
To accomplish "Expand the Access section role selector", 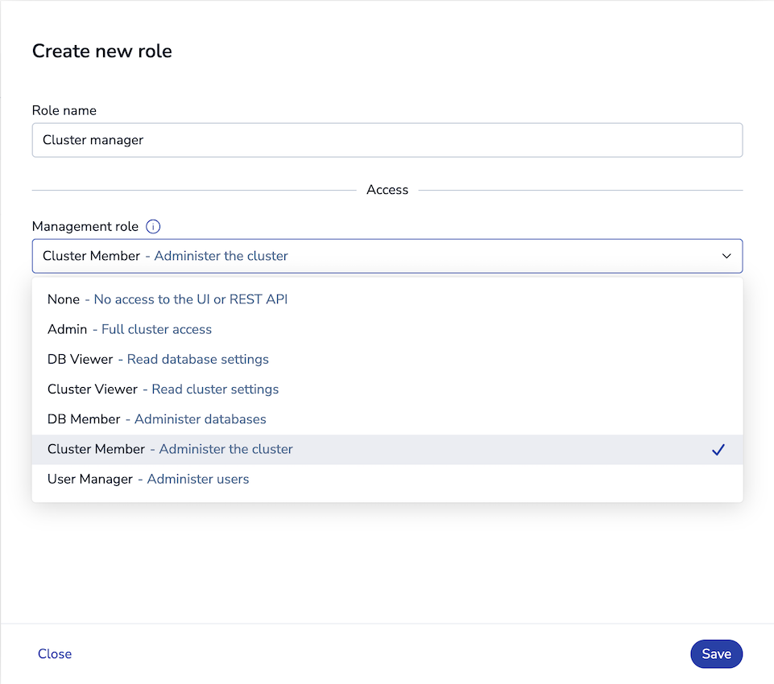I will pyautogui.click(x=387, y=255).
